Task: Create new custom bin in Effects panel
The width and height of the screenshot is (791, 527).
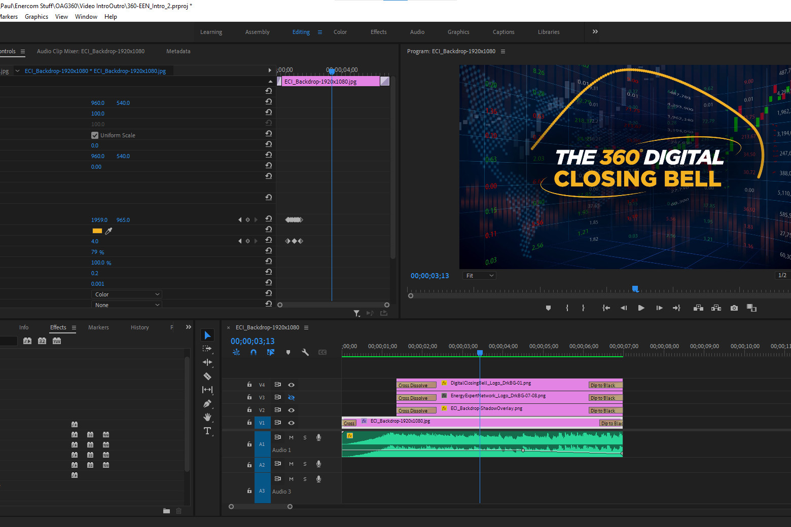Action: coord(166,511)
